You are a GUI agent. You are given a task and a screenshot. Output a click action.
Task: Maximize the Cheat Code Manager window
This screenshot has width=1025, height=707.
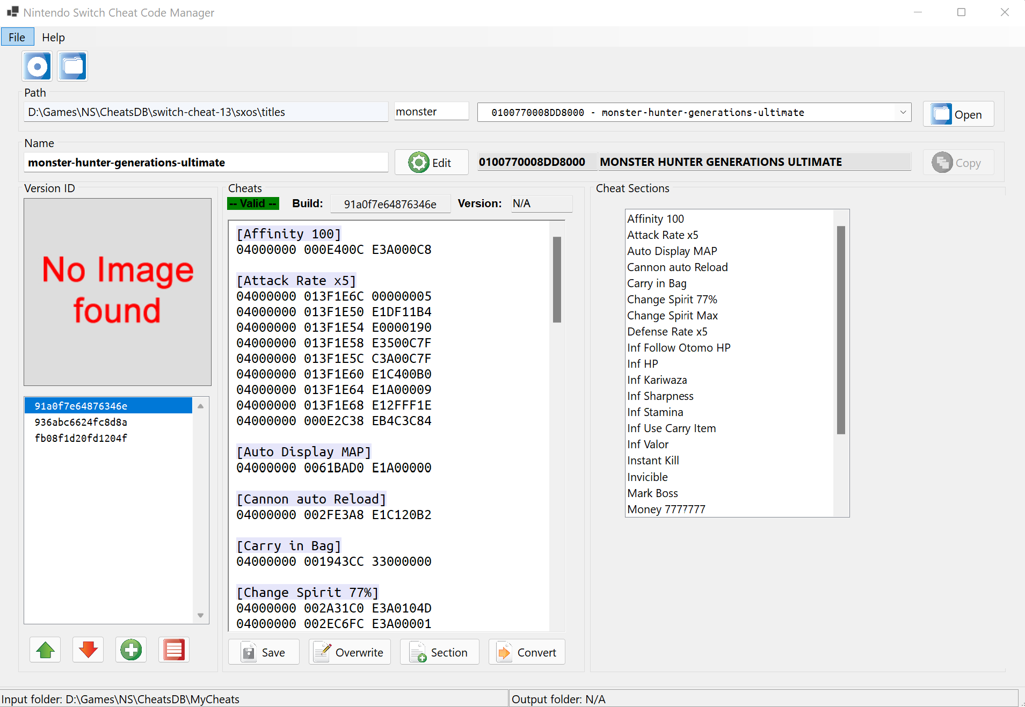tap(961, 12)
